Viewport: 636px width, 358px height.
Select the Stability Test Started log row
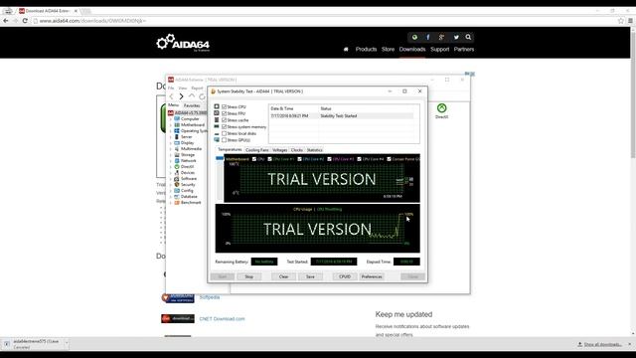click(342, 116)
